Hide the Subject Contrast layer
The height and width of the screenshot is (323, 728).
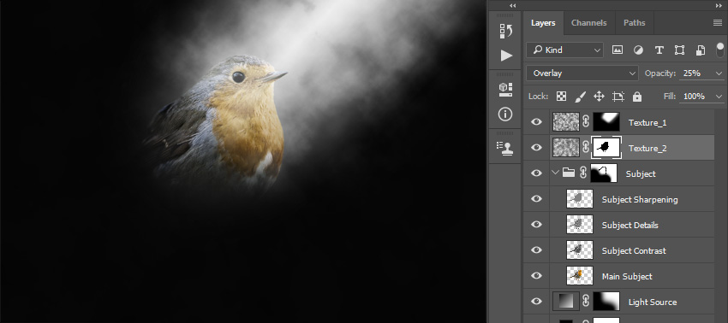(536, 250)
